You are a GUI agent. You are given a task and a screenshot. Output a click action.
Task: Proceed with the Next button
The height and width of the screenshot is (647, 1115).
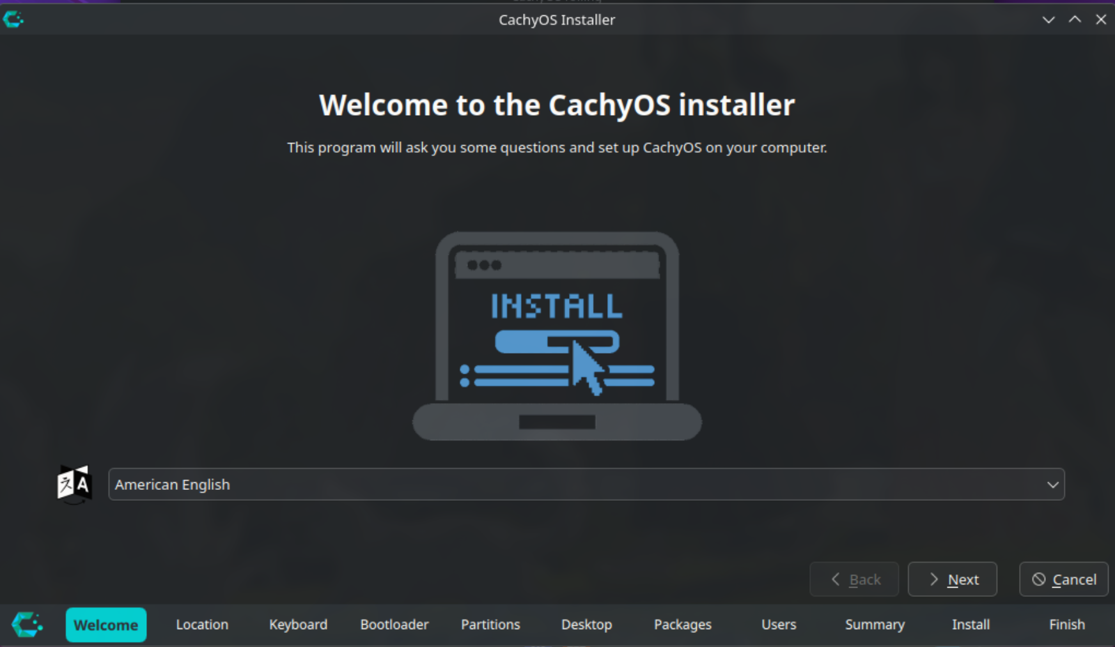pyautogui.click(x=953, y=579)
